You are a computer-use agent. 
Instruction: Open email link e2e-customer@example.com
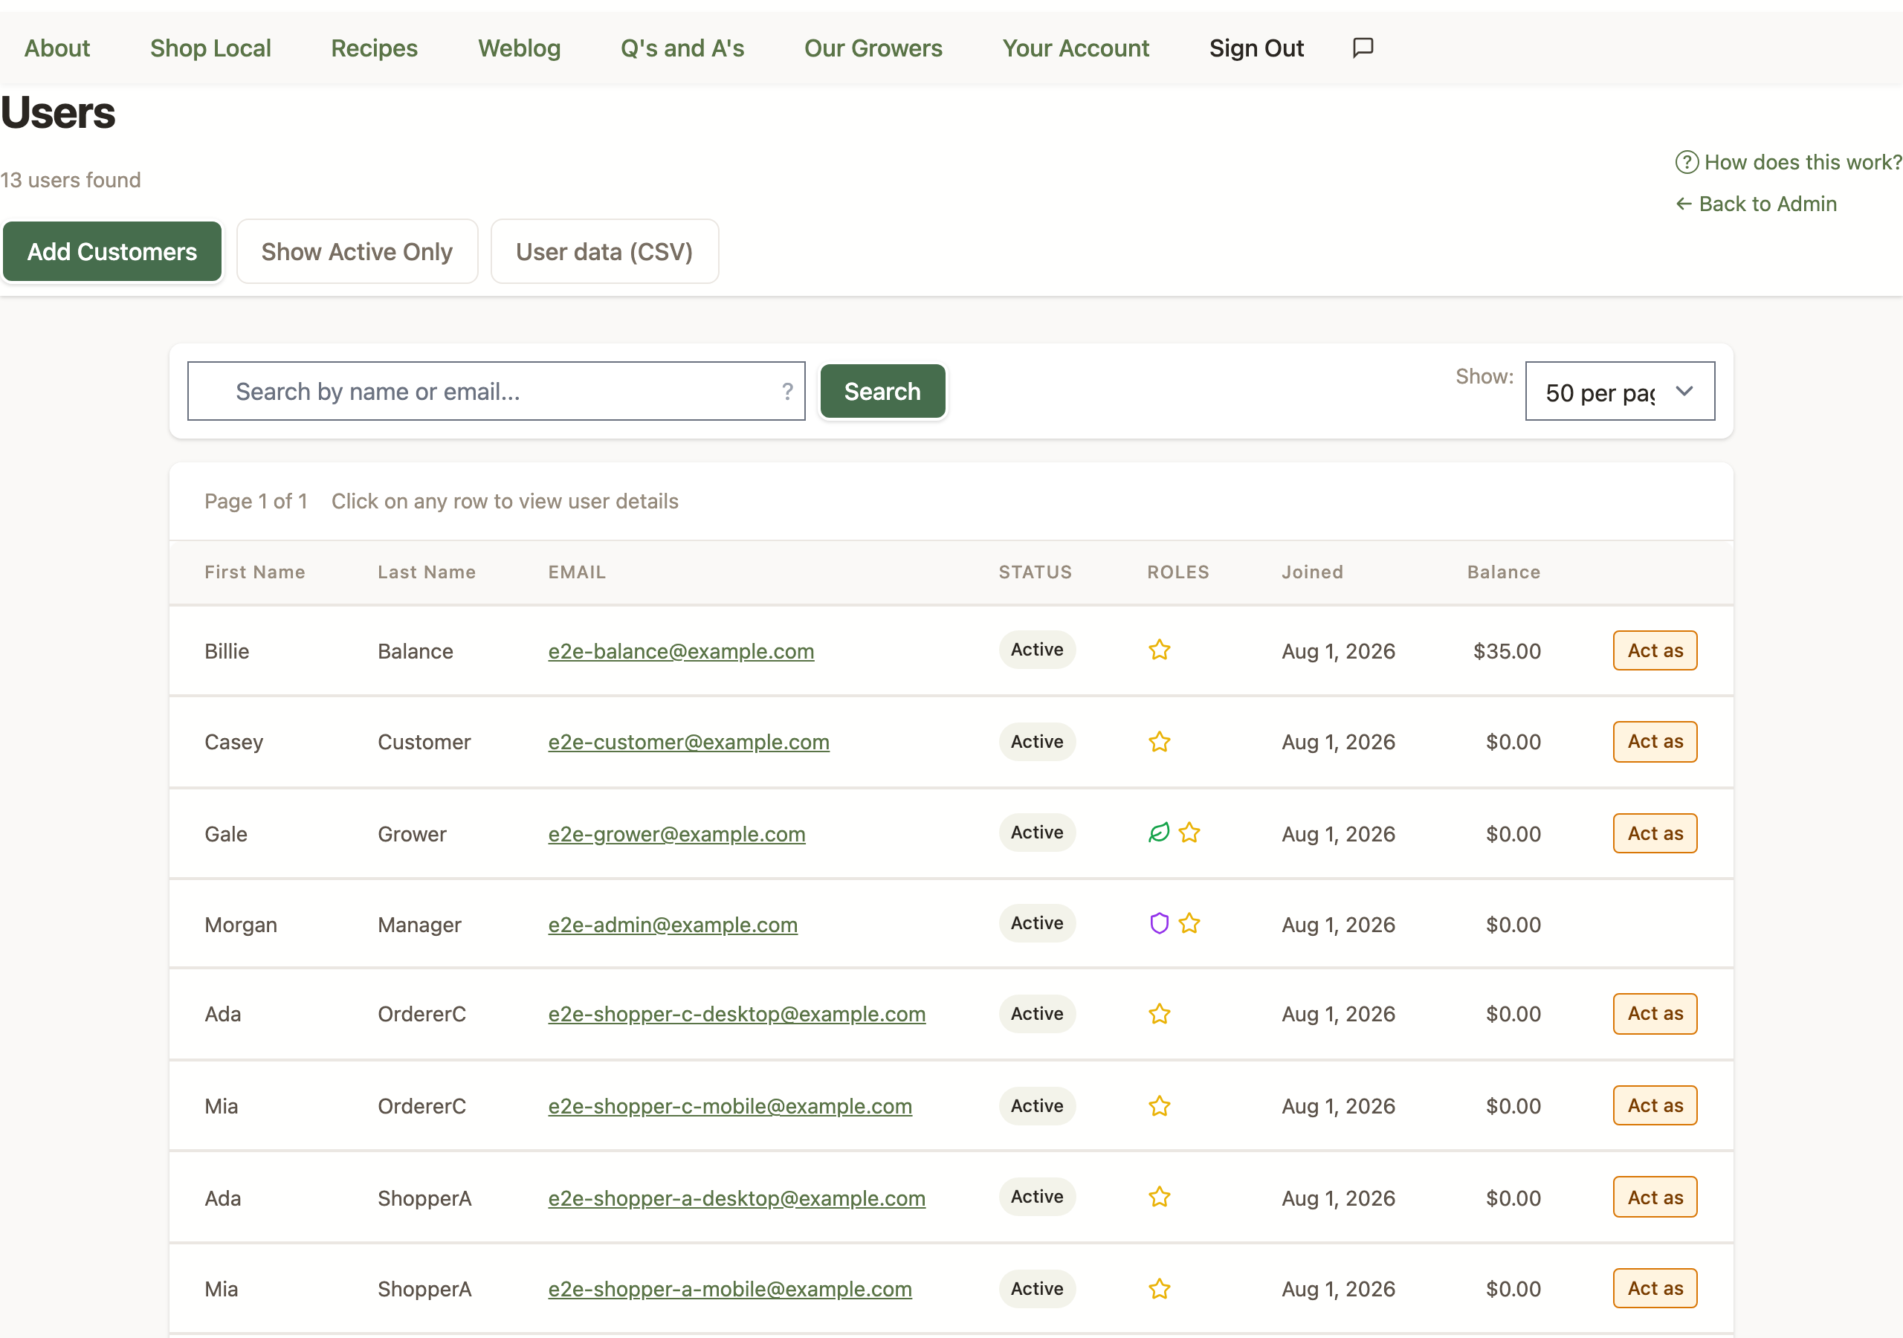[688, 742]
